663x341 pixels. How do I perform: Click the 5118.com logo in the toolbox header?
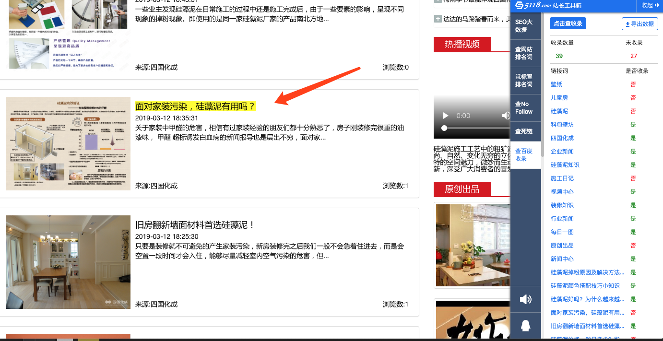point(533,5)
